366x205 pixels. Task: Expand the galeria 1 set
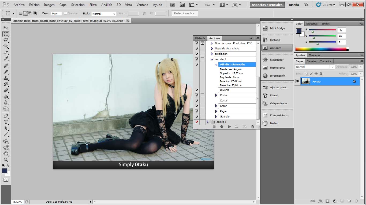click(207, 122)
